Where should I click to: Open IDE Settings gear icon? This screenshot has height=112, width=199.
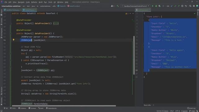click(x=194, y=6)
